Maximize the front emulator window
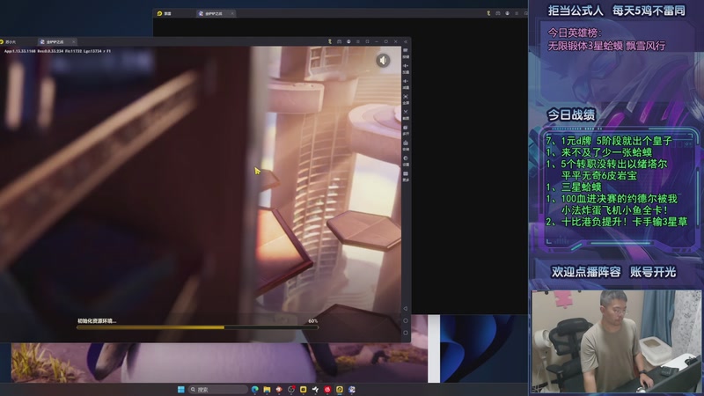The image size is (704, 396). tap(386, 41)
